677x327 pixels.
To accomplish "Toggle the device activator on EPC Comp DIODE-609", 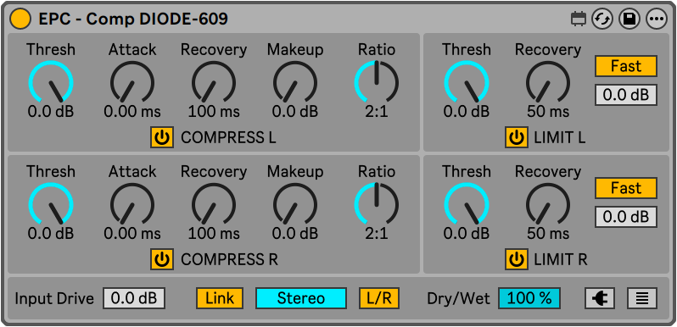I will coord(20,19).
